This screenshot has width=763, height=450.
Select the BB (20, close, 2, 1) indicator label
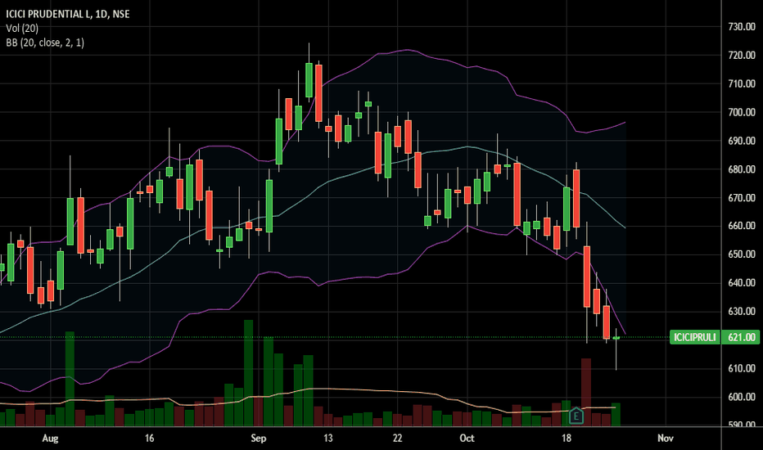(45, 43)
